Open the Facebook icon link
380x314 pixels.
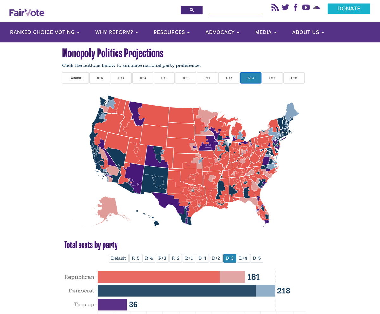[x=295, y=8]
